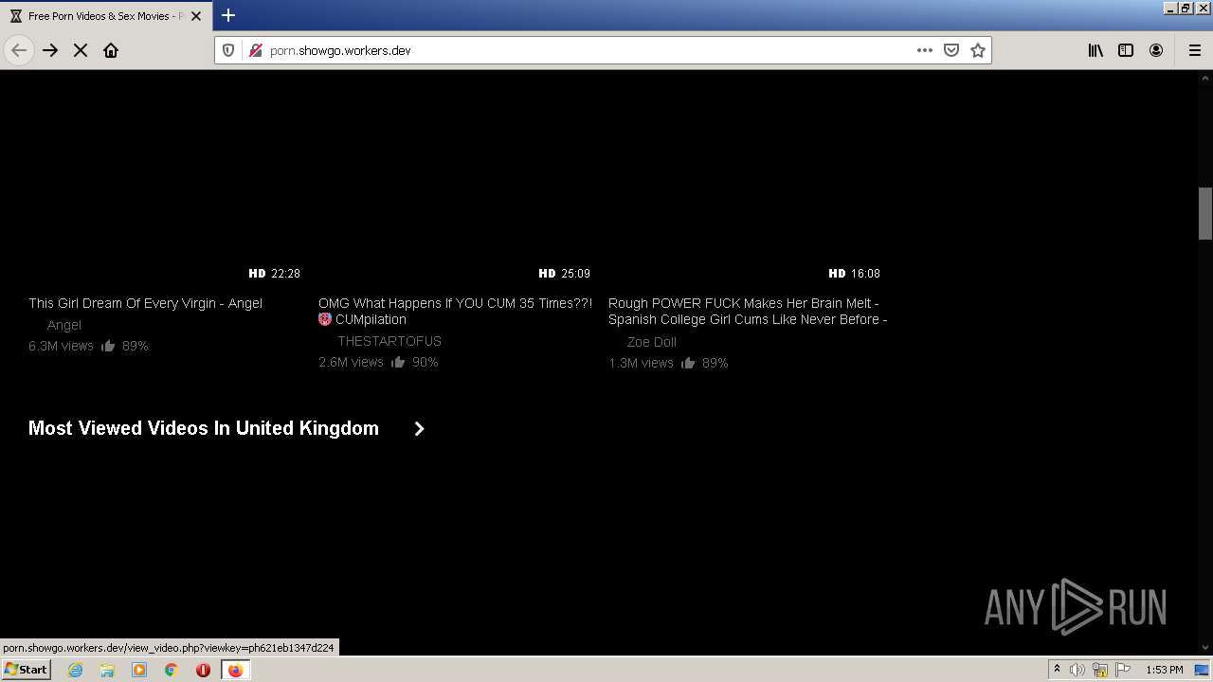Show hidden system tray icons arrow
This screenshot has width=1213, height=682.
click(1057, 669)
